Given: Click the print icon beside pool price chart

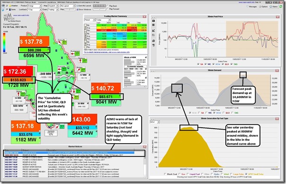Looking at the screenshot, I should 153,41.
